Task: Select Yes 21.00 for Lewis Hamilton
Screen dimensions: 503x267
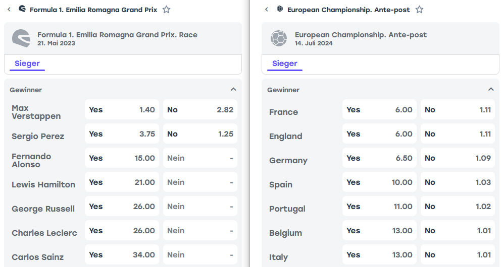Action: [122, 182]
